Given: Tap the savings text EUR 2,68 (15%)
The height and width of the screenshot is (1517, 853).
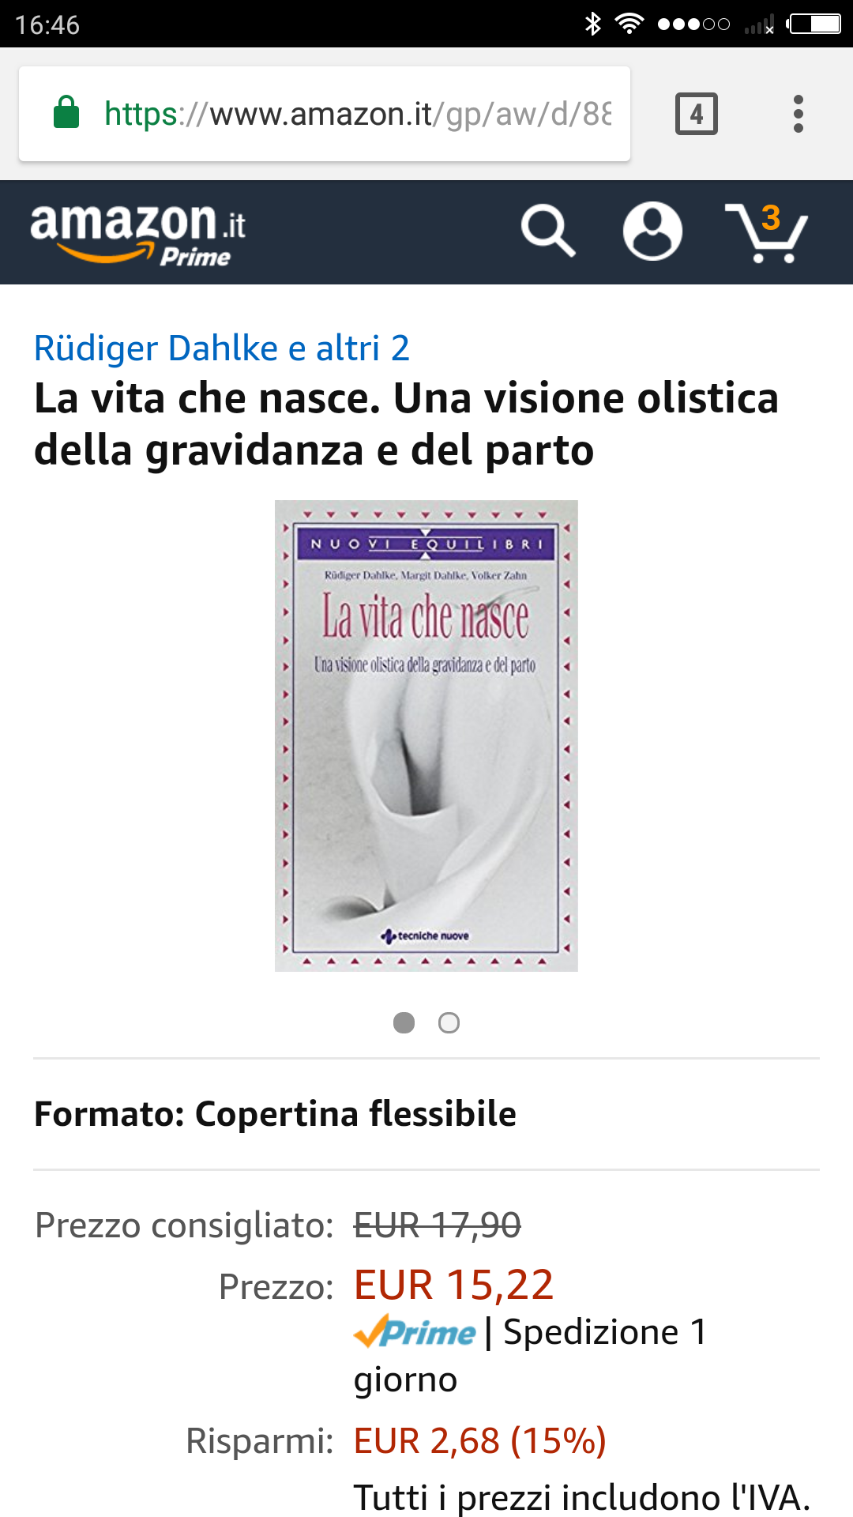Looking at the screenshot, I should [x=479, y=1440].
